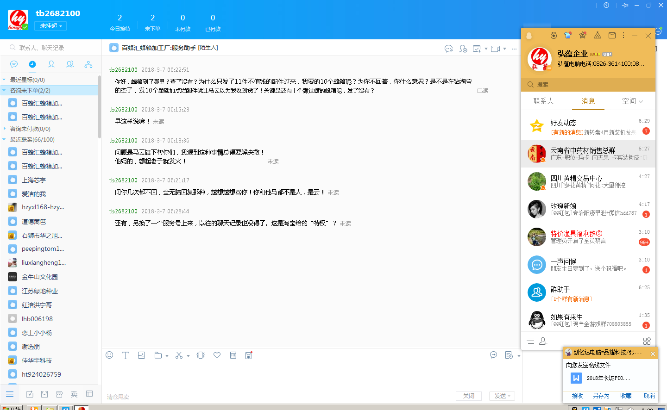Click 取消 on the file transfer popup
The image size is (667, 410).
(x=649, y=396)
